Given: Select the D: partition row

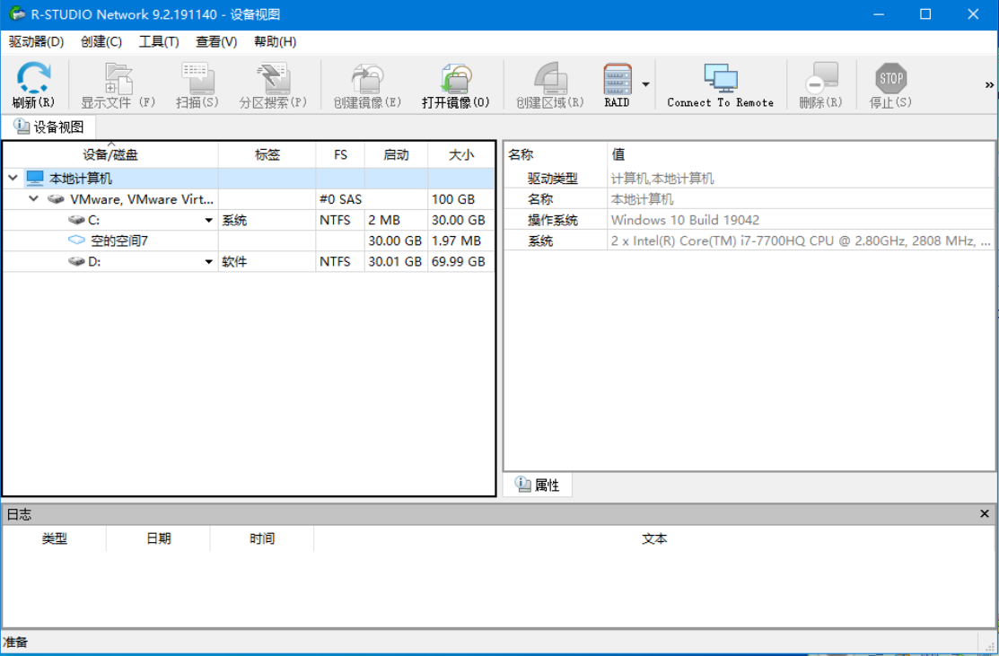Looking at the screenshot, I should 249,262.
